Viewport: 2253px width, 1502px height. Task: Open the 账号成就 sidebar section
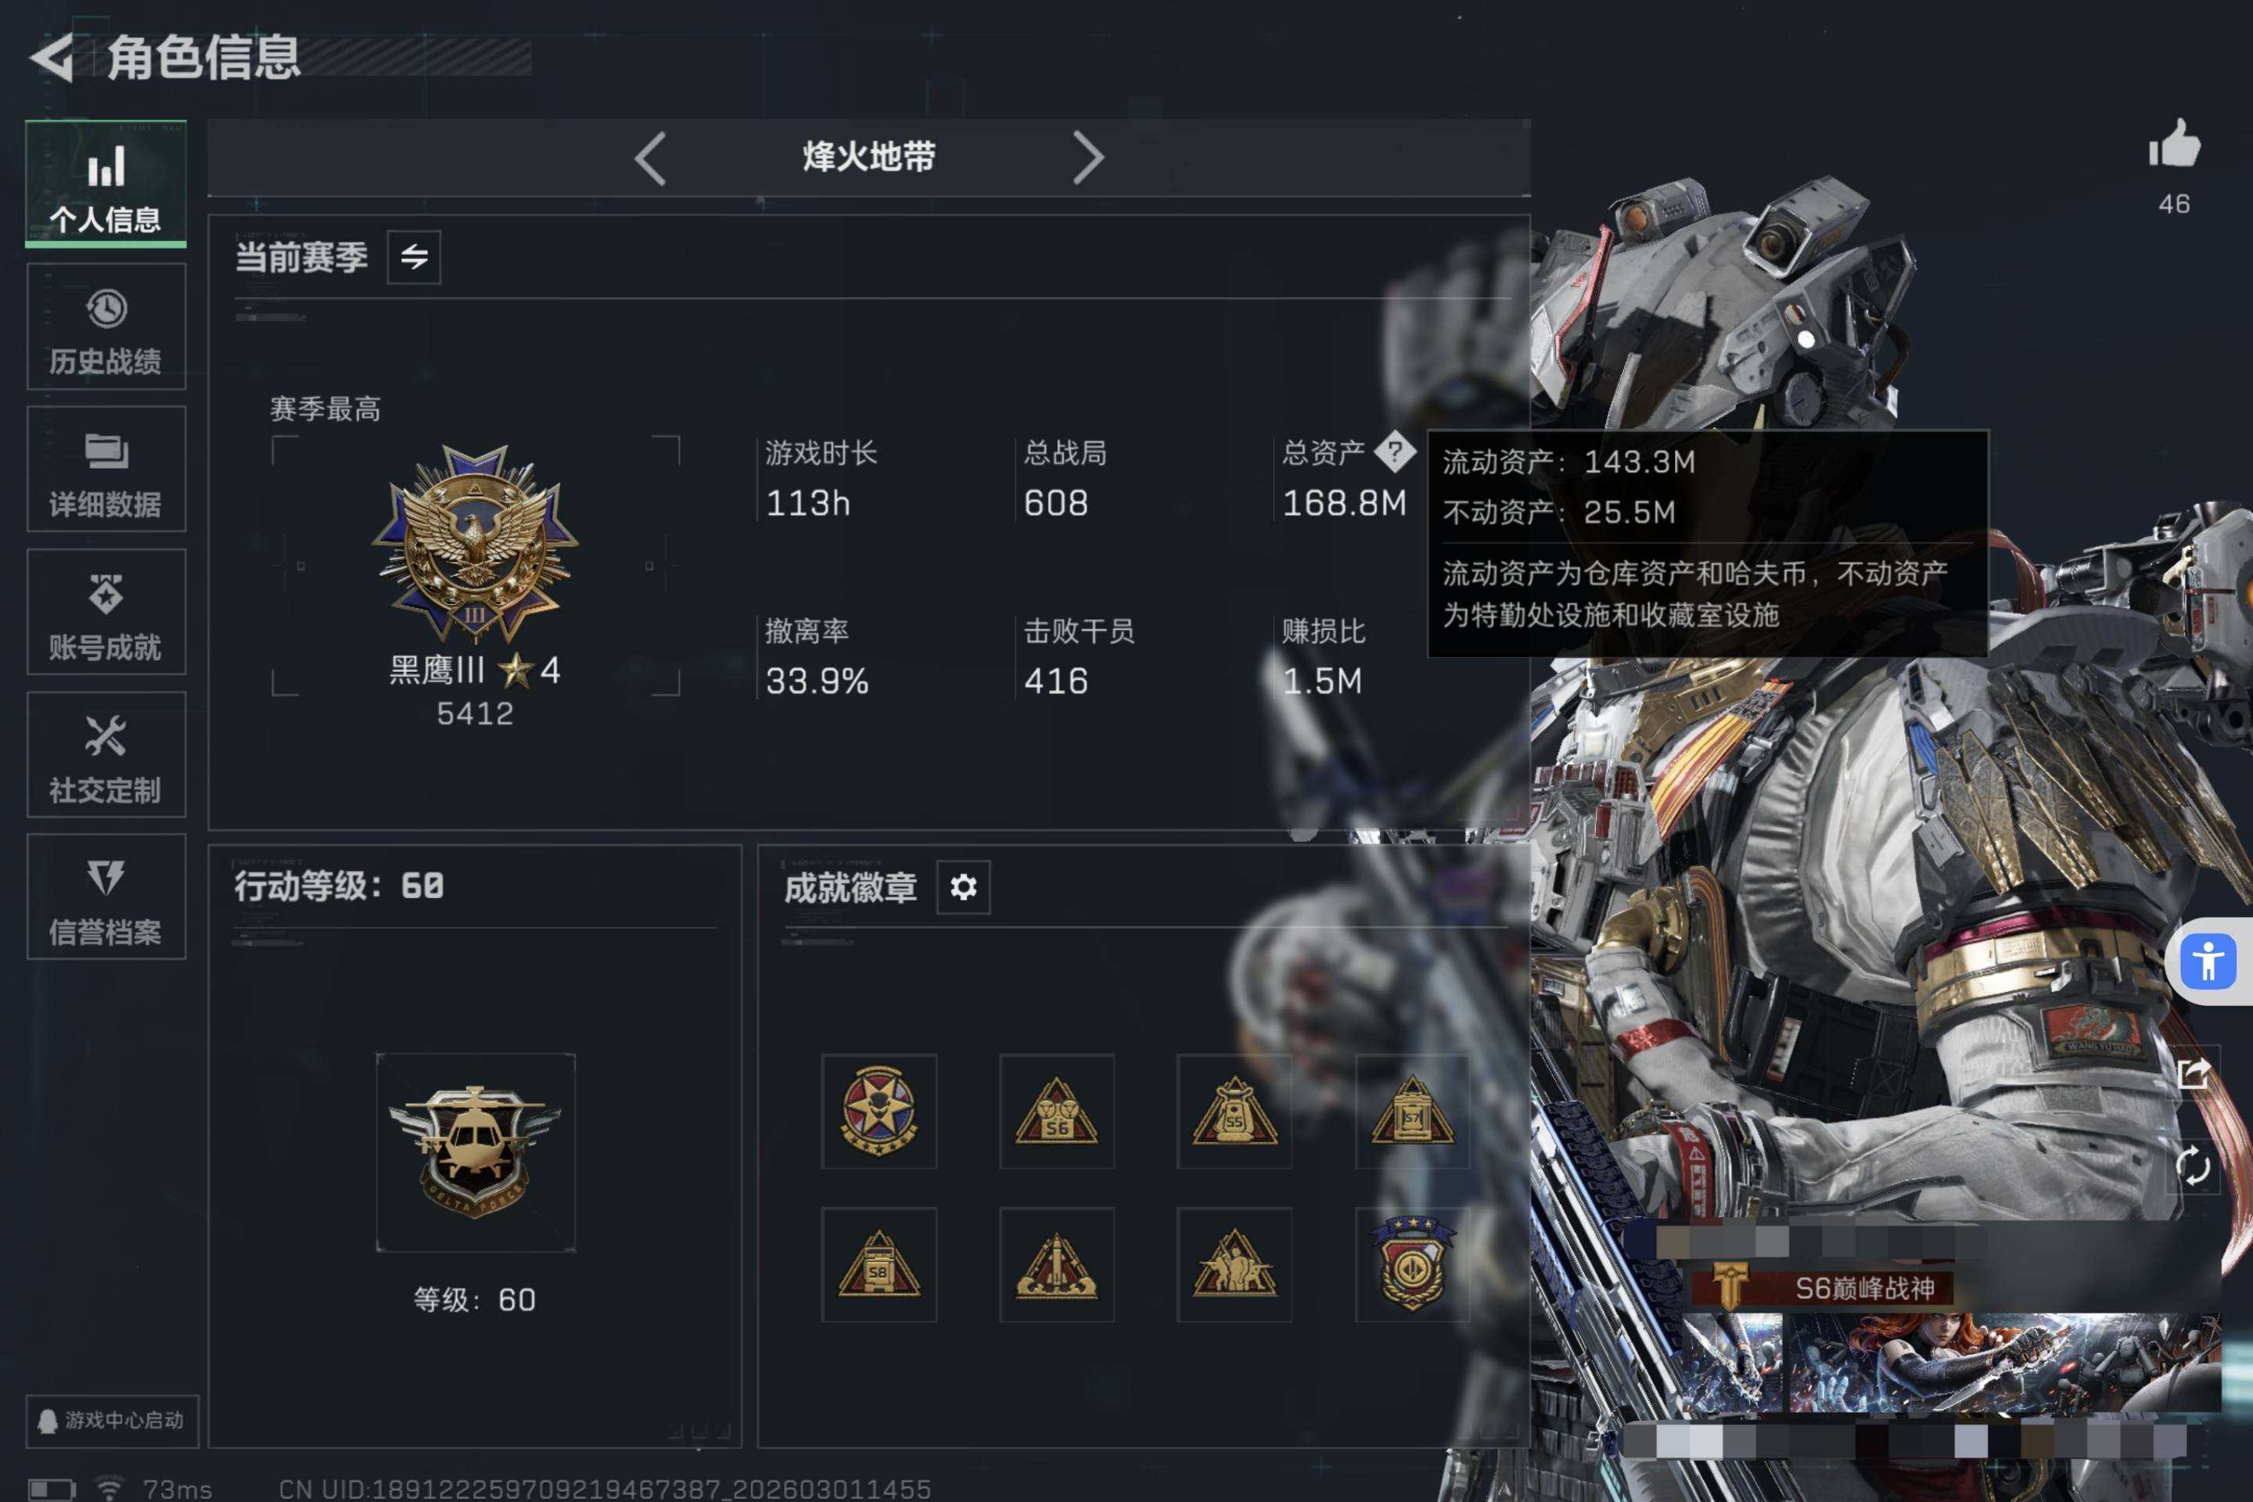tap(106, 612)
